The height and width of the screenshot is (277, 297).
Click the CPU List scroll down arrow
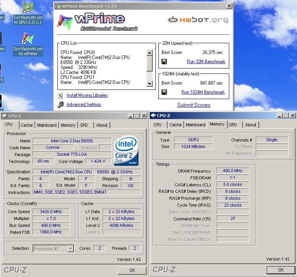150,83
